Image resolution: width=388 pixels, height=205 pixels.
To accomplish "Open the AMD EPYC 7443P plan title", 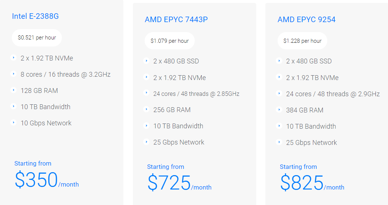I will click(x=176, y=20).
